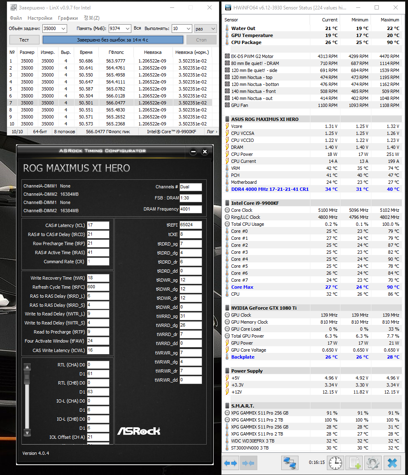This screenshot has width=408, height=475.
Task: Click icon next to Power Supply header
Action: pyautogui.click(x=227, y=371)
